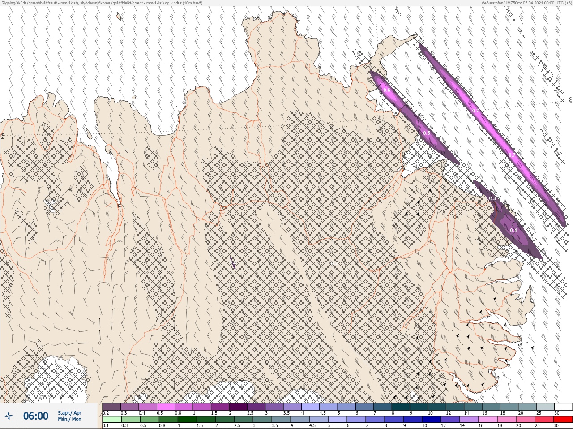Click the date text '5.apr./ Apr'
The width and height of the screenshot is (573, 429).
pos(69,412)
